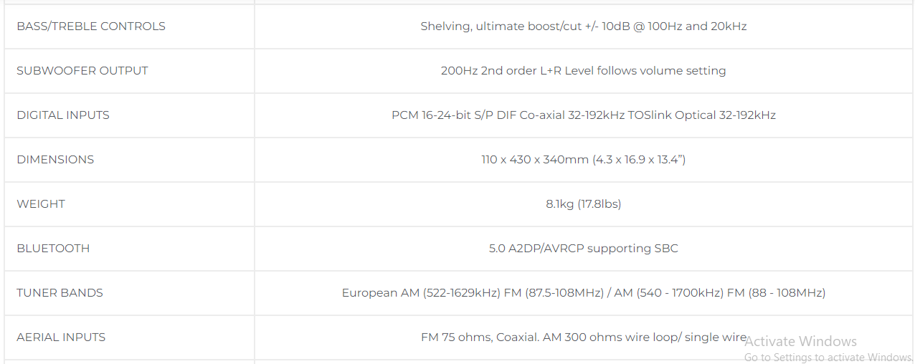Screen dimensions: 915x364
Task: Click the TUNER BANDS row label
Action: [60, 293]
